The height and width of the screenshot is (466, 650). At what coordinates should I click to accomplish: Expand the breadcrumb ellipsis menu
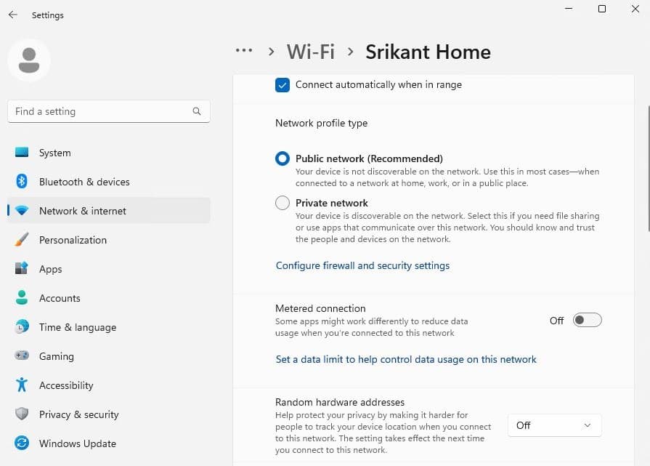click(x=244, y=52)
